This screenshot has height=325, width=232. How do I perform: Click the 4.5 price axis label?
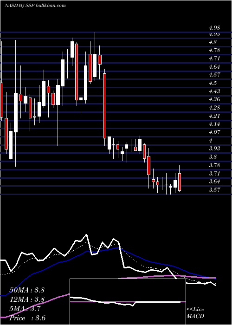[x=213, y=83]
